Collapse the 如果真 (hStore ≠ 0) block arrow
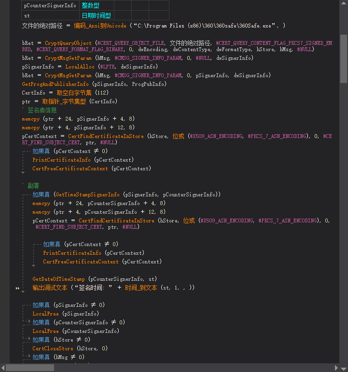Viewport: 348px width, 372px height. (29, 339)
